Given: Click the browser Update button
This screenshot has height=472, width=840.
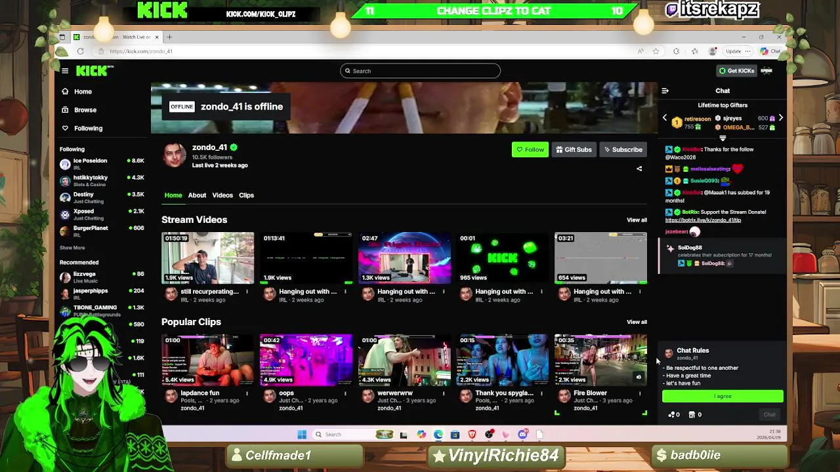Looking at the screenshot, I should pyautogui.click(x=733, y=51).
